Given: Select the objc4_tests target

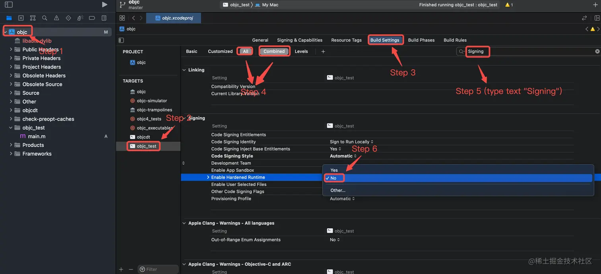Looking at the screenshot, I should [x=148, y=119].
